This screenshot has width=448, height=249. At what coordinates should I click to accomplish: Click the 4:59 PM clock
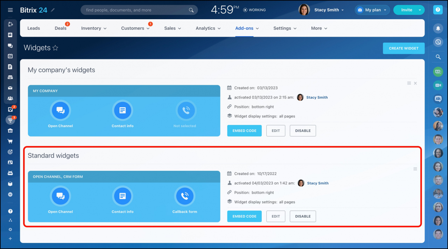[225, 10]
